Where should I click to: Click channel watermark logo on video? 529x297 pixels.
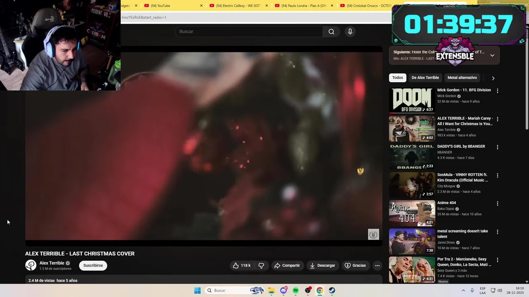(374, 235)
